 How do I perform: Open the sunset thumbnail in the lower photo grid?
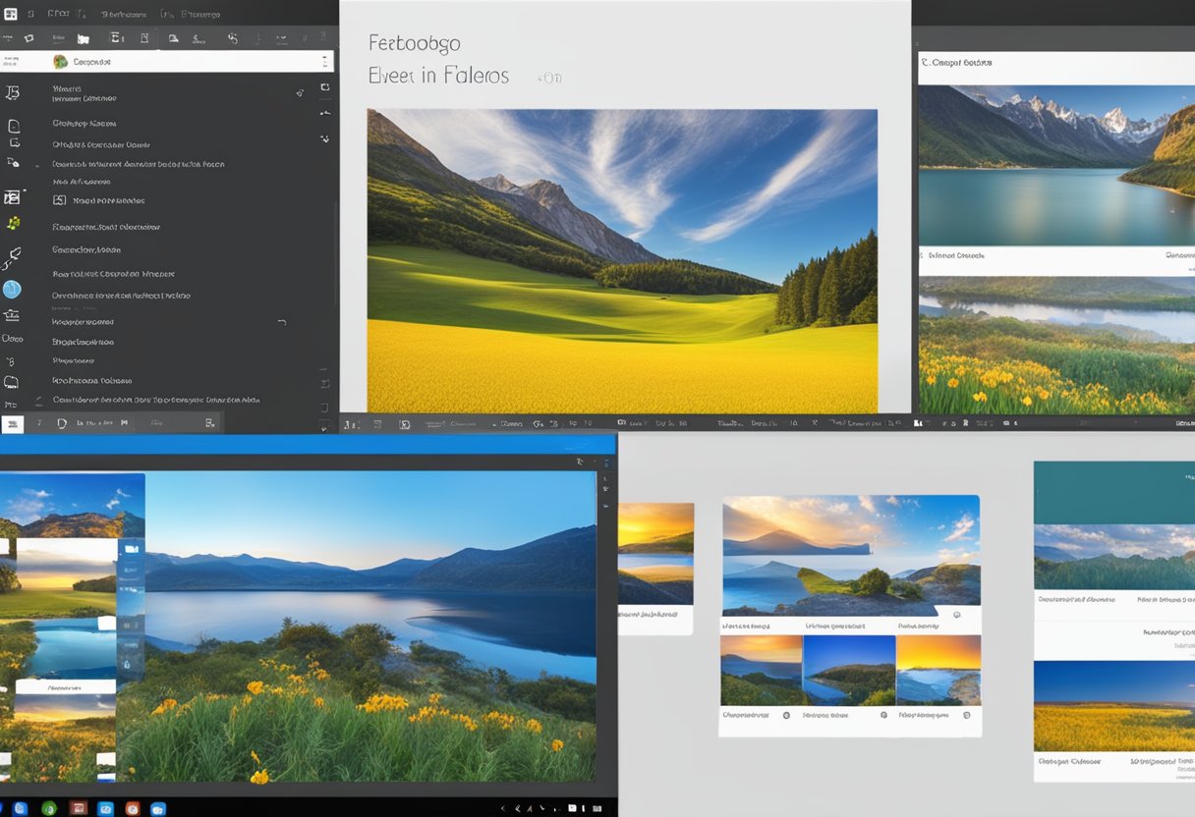762,673
